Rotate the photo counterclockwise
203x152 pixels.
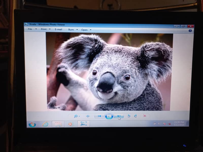click(129, 116)
